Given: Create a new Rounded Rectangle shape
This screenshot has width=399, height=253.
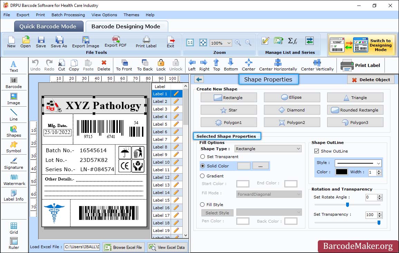Looking at the screenshot, I should coord(355,110).
